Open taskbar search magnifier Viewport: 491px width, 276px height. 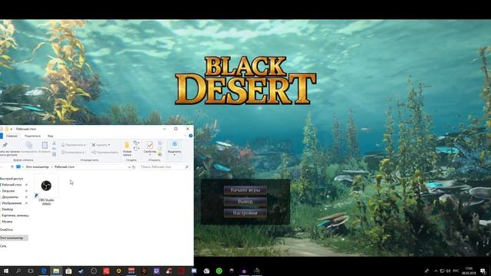tap(18, 271)
